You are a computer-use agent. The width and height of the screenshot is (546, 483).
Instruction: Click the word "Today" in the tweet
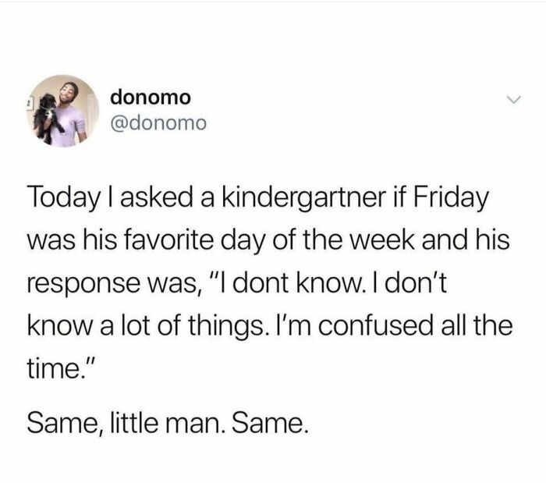coord(63,199)
